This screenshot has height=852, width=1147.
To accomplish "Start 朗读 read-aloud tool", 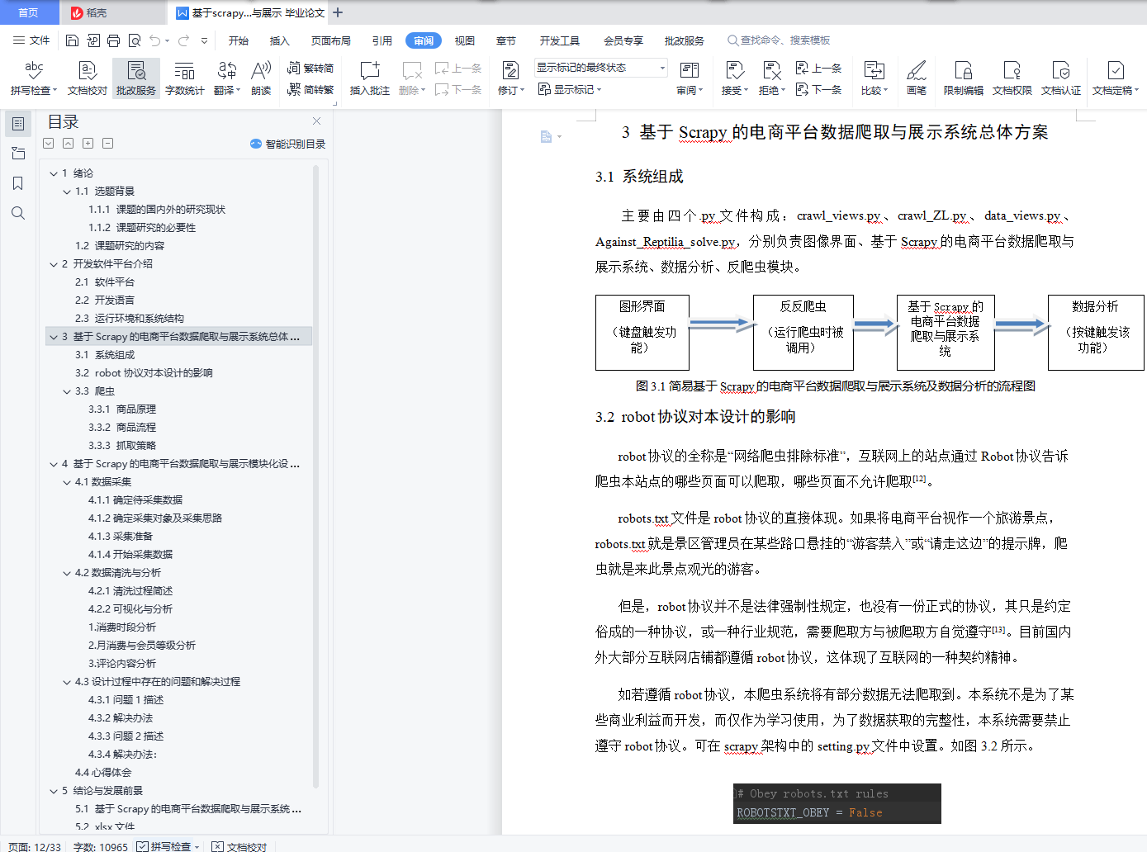I will (x=261, y=78).
